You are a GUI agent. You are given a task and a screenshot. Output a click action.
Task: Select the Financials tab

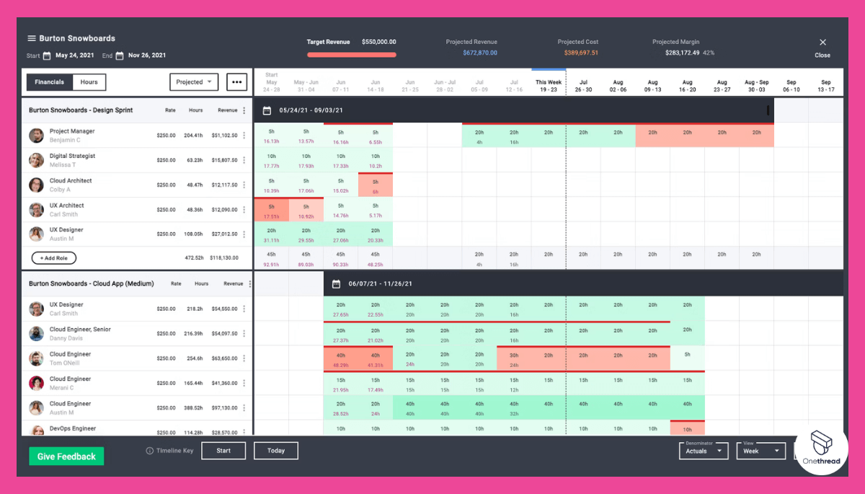pyautogui.click(x=49, y=82)
